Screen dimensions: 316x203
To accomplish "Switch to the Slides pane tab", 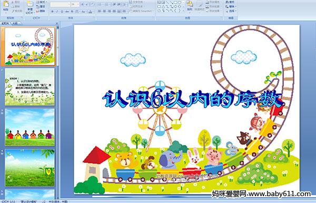I will click(x=5, y=23).
